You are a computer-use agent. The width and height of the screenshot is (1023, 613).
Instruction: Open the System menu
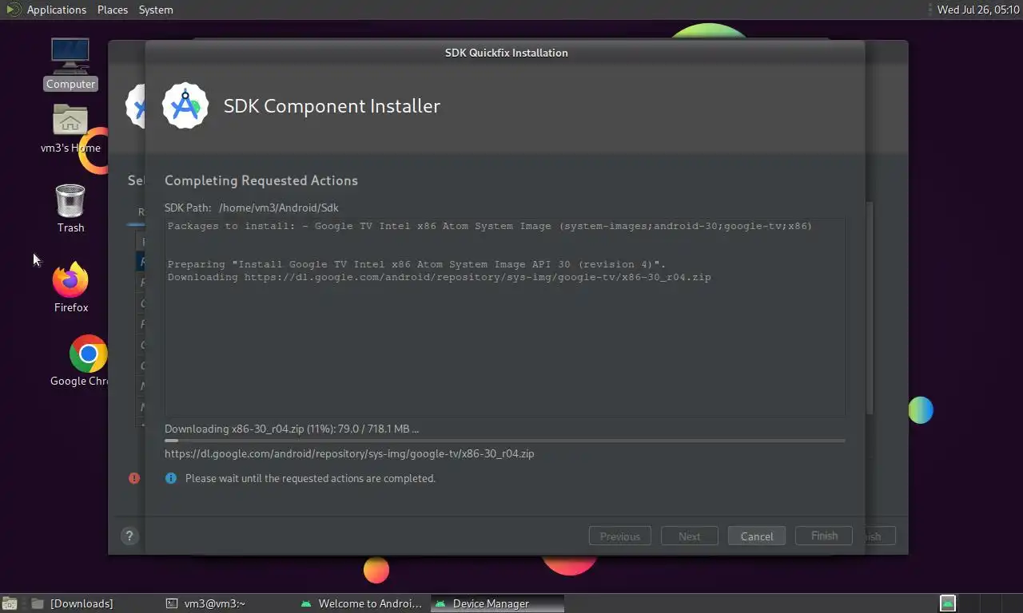click(156, 10)
